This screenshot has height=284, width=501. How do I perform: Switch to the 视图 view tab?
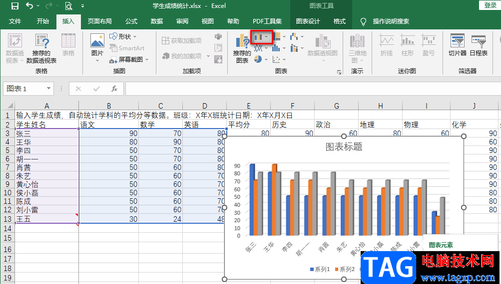point(207,21)
